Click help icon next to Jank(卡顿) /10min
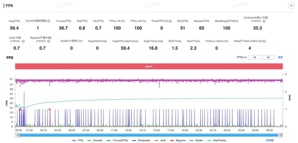Screen dimensions: 298x143 click(x=23, y=41)
